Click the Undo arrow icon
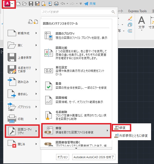Screen dimensions: 154x164 (63, 4)
